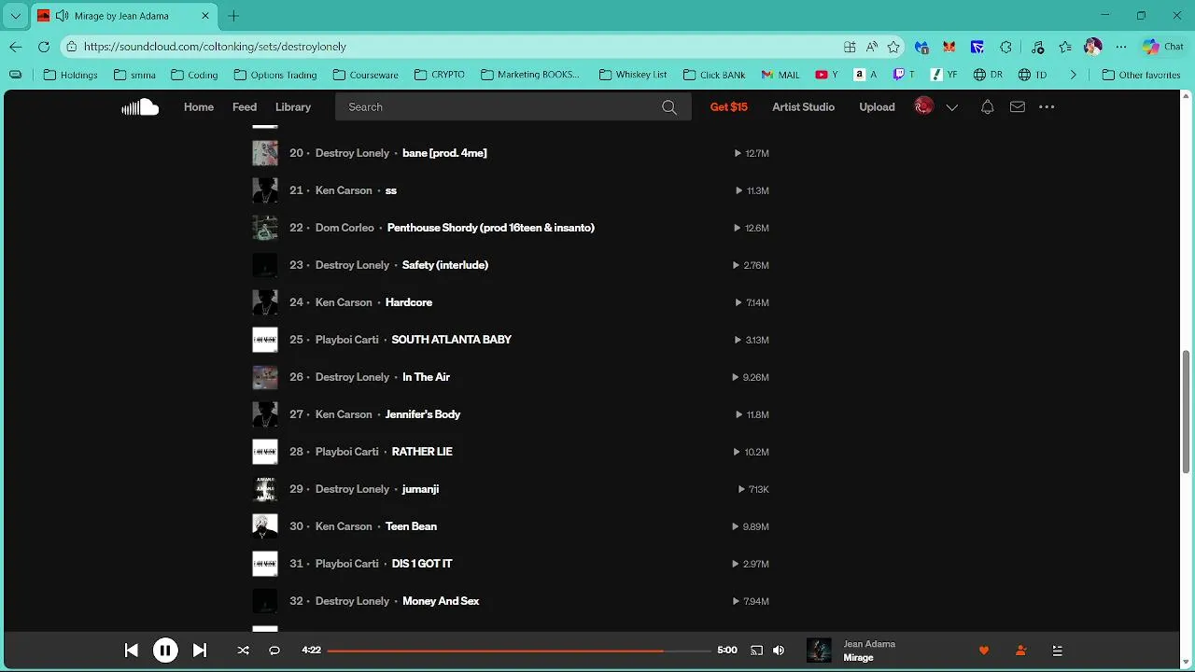Open the SoundCloud Library
This screenshot has height=672, width=1195.
tap(293, 107)
